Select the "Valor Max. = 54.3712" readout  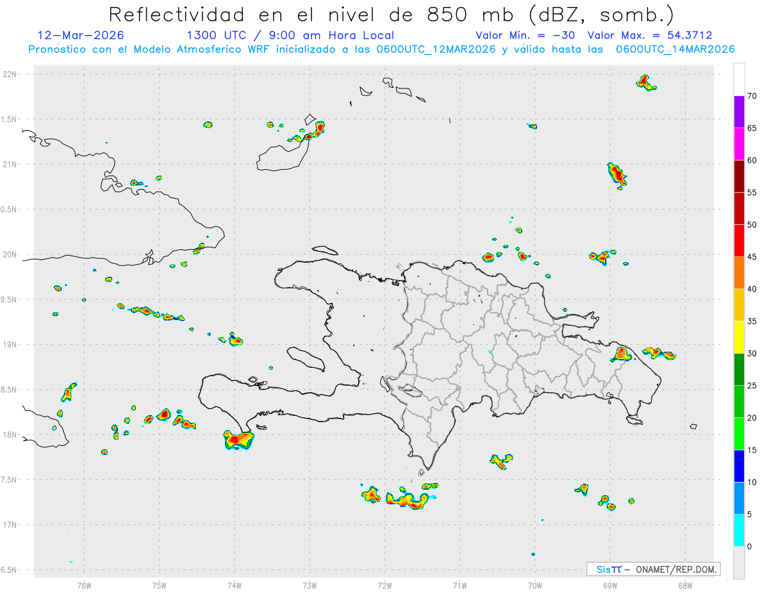click(650, 35)
